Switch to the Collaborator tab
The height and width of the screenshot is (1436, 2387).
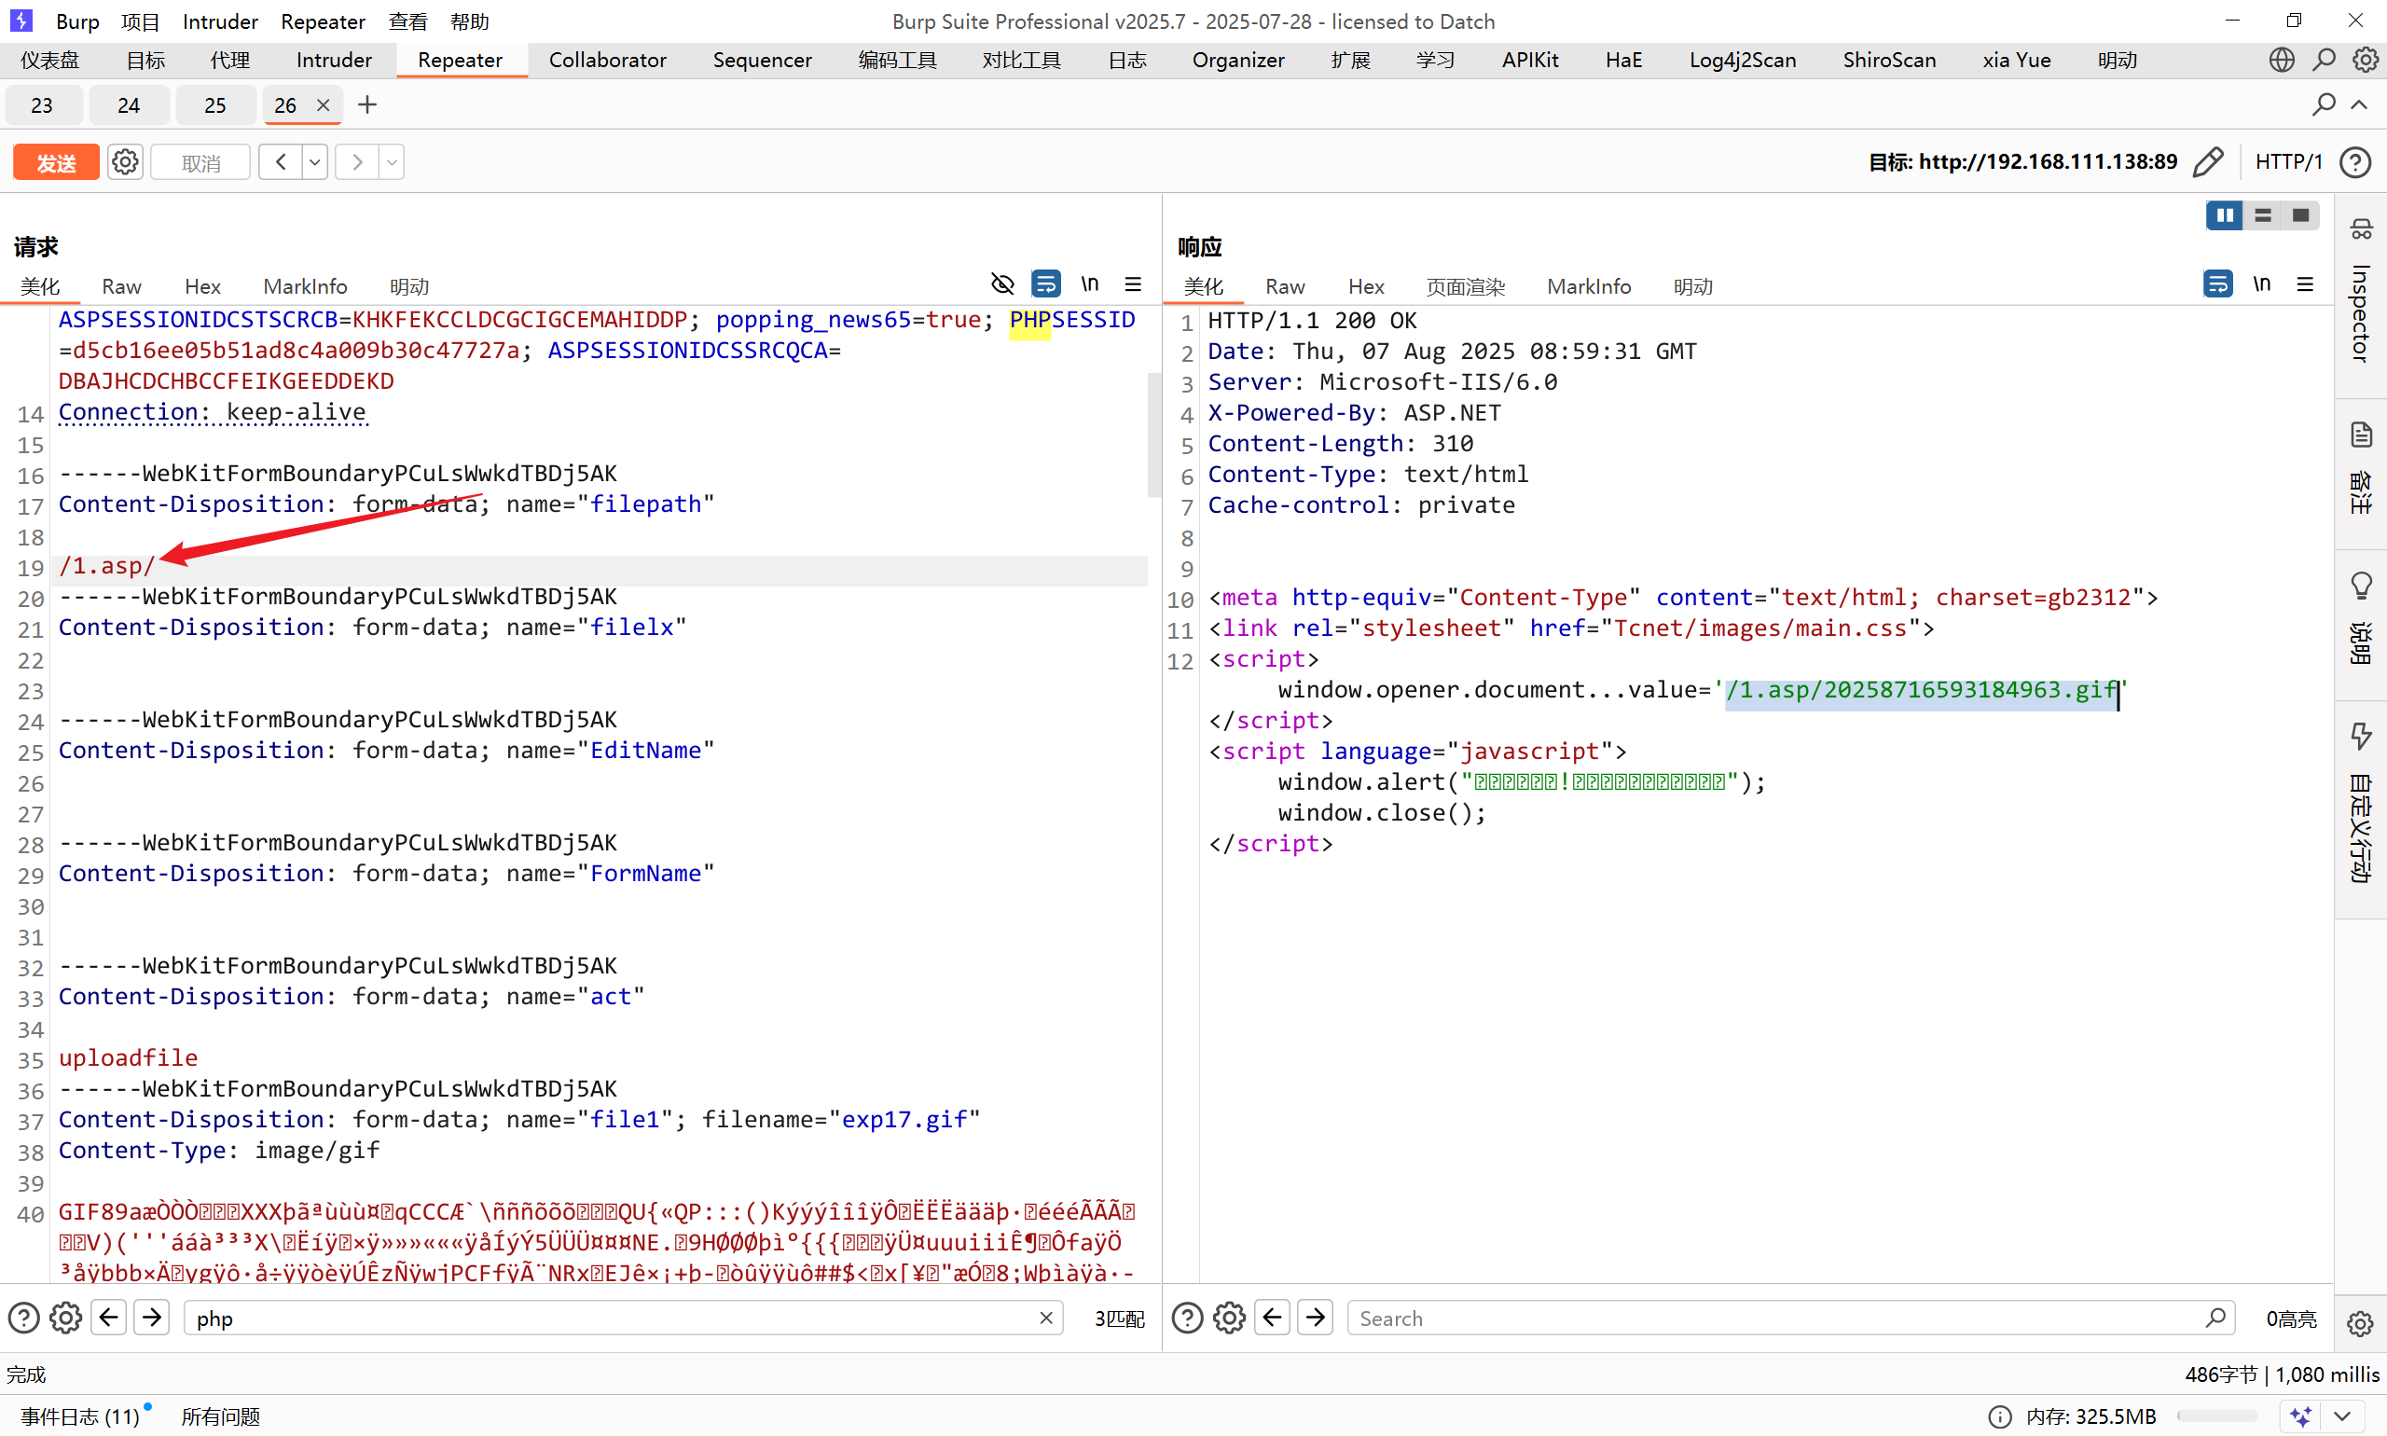[607, 60]
